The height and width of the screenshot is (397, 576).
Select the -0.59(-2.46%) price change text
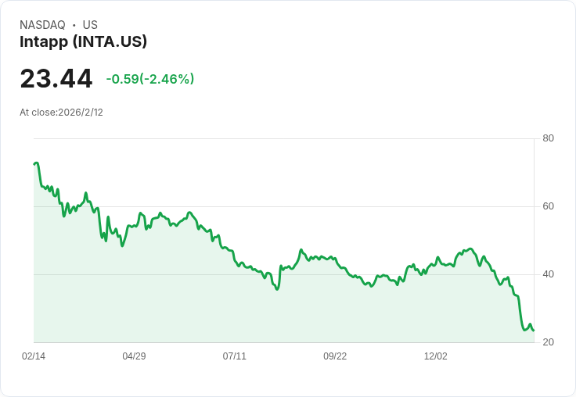click(150, 79)
